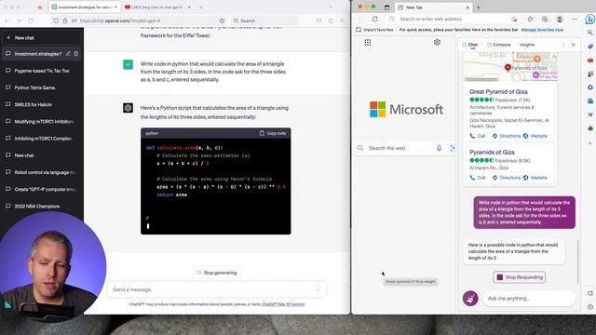Select the Chat tab in Bing sidebar
The height and width of the screenshot is (335, 596).
[x=469, y=45]
